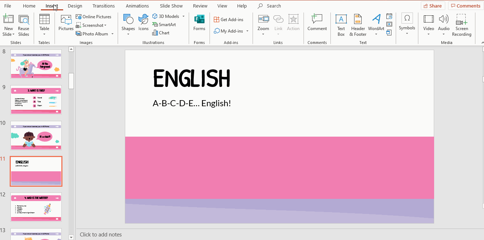Viewport: 484px width, 240px height.
Task: Open Header & Footer settings
Action: click(x=358, y=25)
